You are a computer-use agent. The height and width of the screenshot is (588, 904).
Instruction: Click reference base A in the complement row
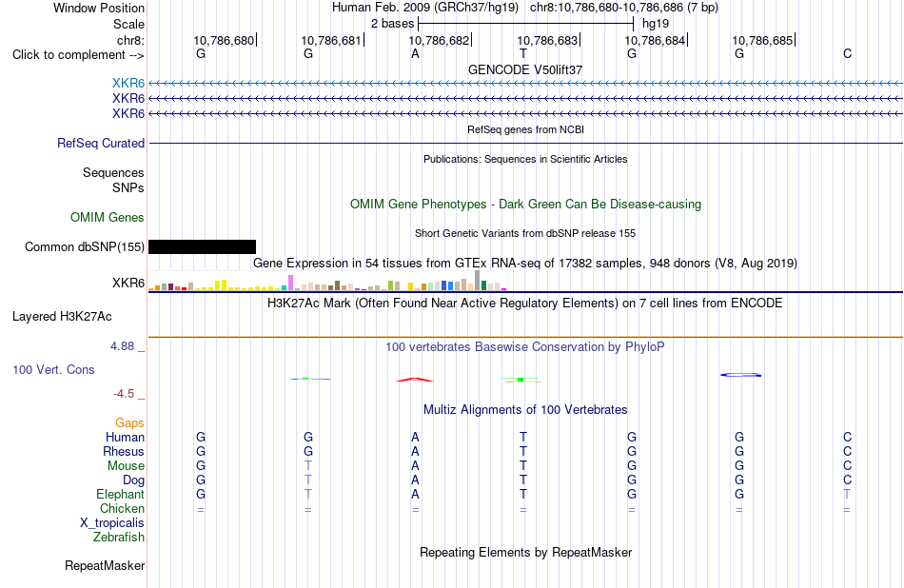coord(415,54)
